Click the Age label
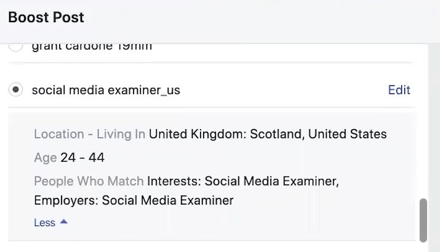The image size is (440, 252). [45, 157]
